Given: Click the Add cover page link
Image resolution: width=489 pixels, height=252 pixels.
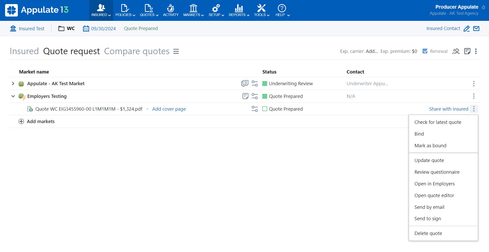Looking at the screenshot, I should point(169,109).
